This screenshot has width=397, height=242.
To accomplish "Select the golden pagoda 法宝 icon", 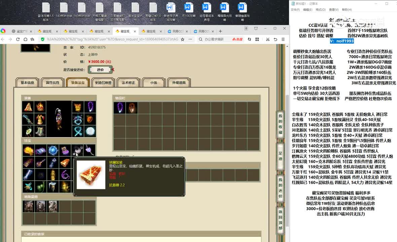I will coord(53,175).
